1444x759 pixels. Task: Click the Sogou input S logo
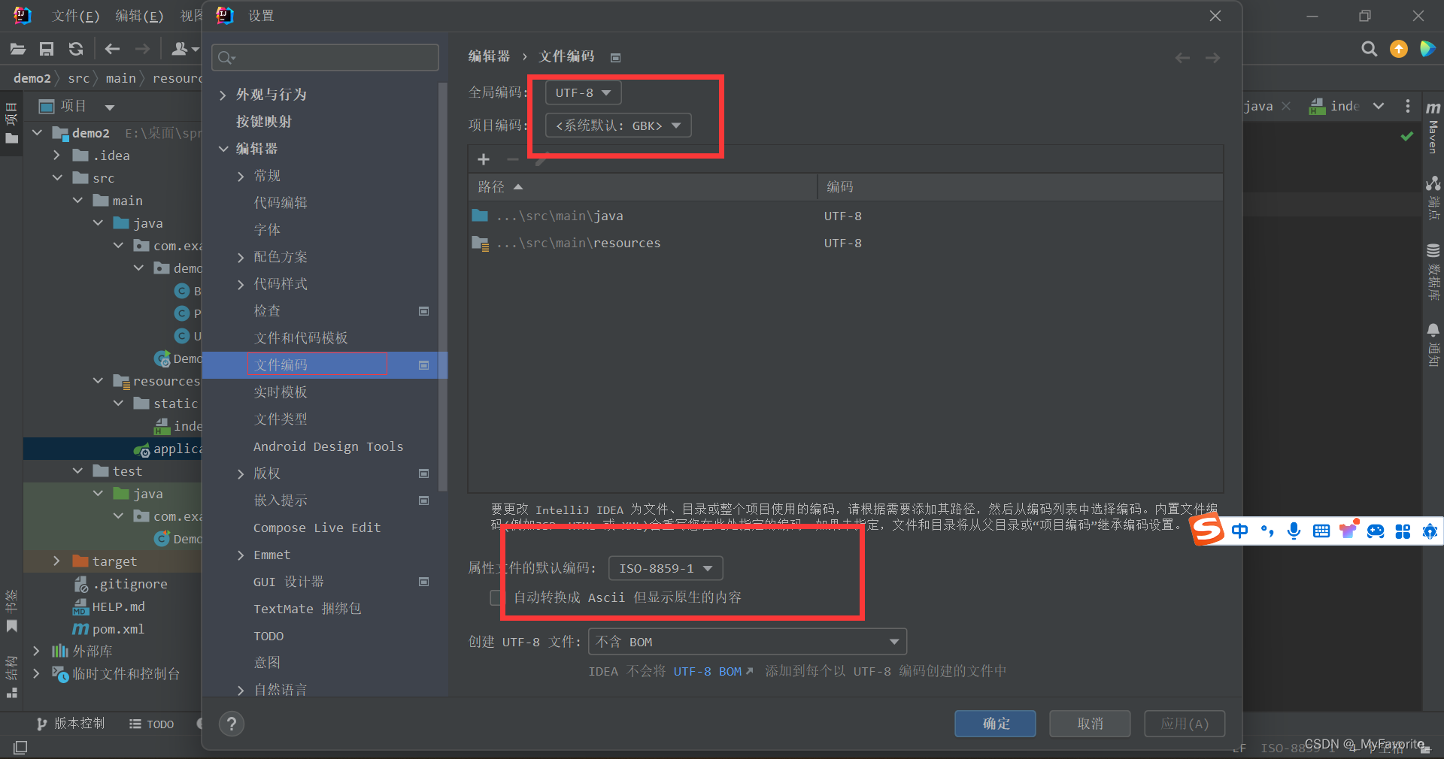(x=1206, y=530)
